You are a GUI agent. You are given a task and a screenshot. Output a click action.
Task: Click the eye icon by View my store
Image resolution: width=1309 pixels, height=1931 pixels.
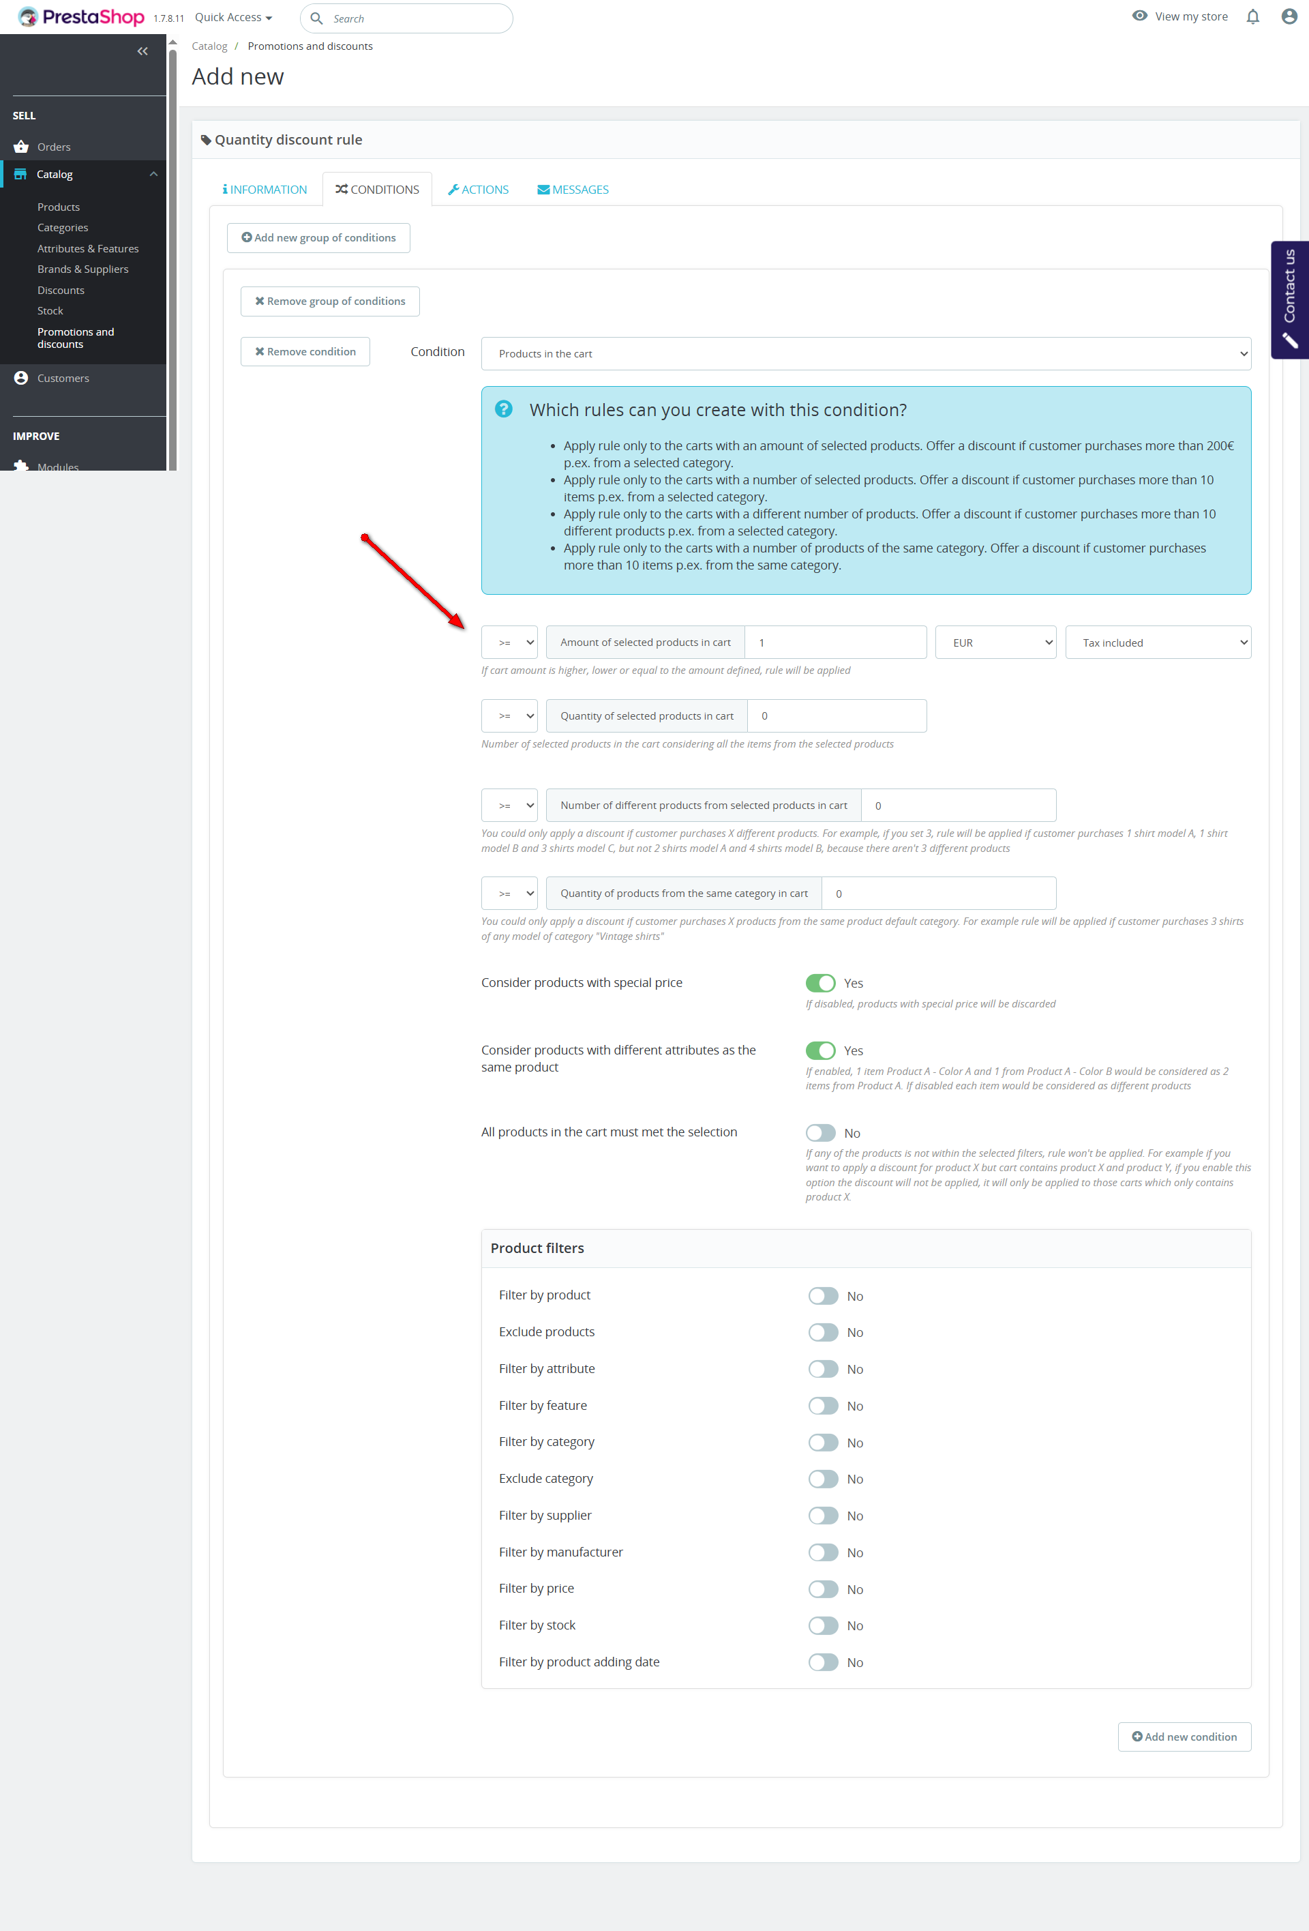tap(1139, 16)
